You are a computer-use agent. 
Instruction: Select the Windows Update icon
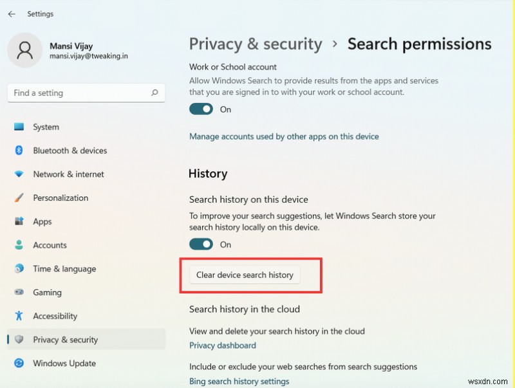(19, 364)
